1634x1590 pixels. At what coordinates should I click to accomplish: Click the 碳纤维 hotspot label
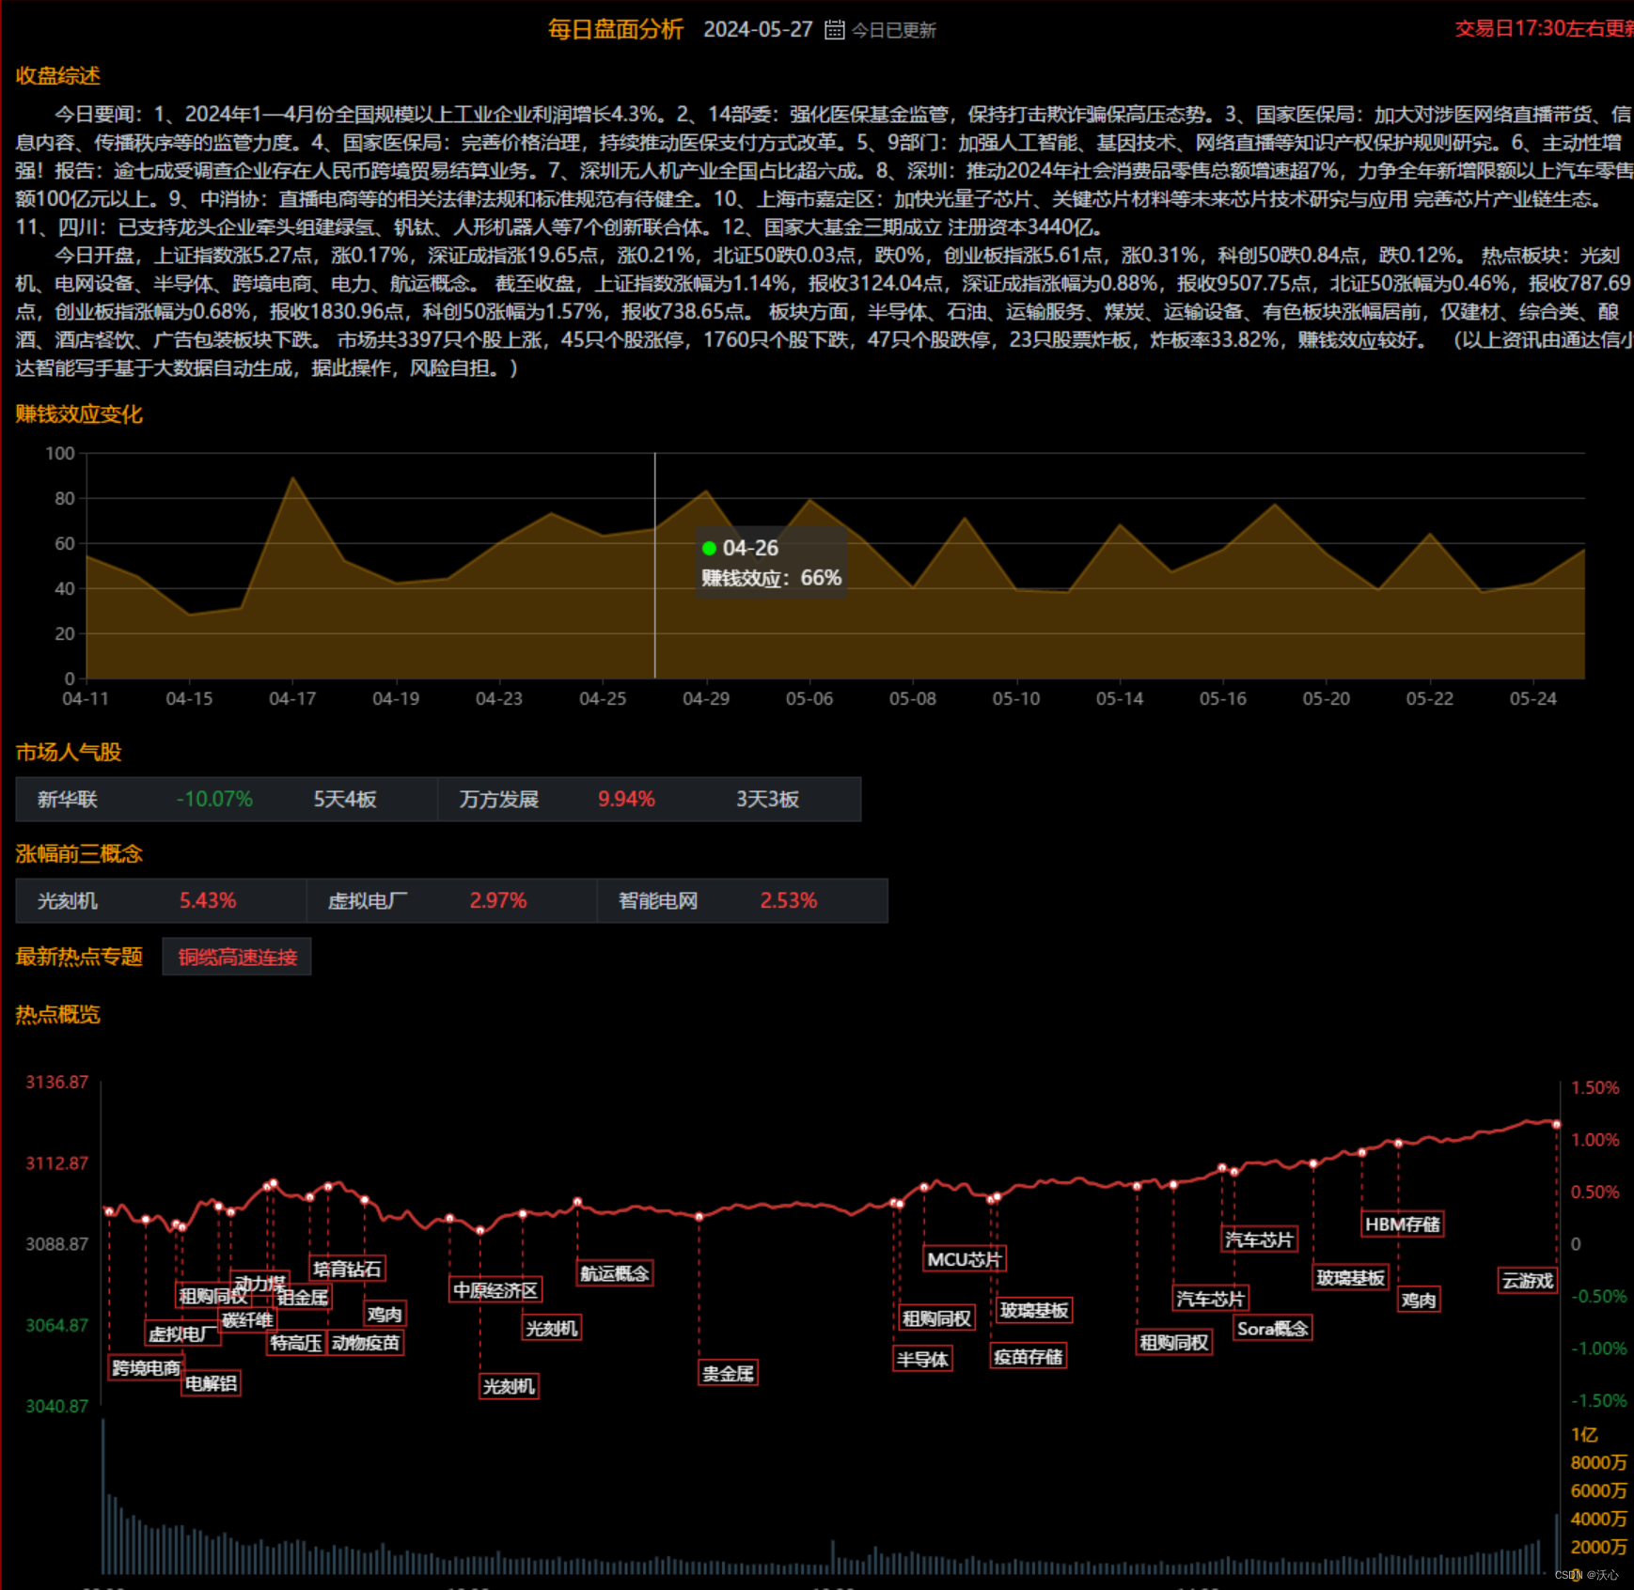[x=247, y=1320]
